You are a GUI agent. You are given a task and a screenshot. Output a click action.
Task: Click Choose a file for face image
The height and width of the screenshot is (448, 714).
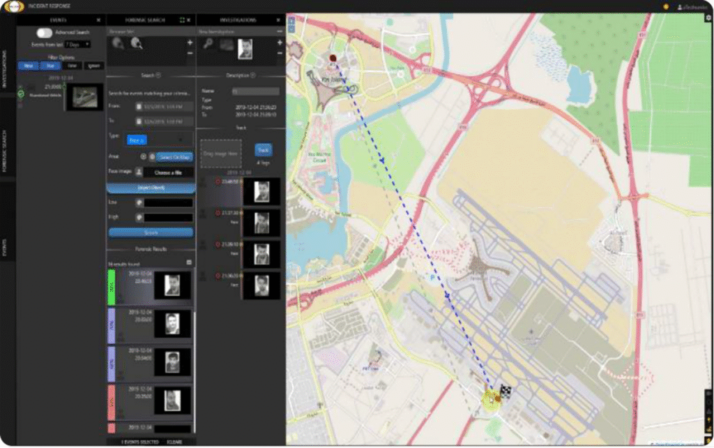(x=168, y=172)
